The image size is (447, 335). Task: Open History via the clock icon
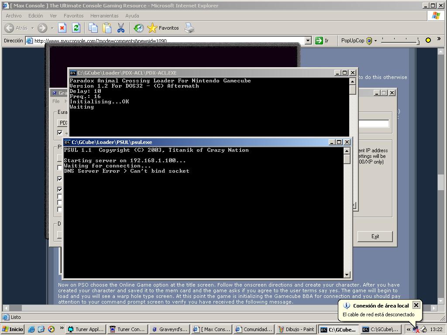point(138,28)
